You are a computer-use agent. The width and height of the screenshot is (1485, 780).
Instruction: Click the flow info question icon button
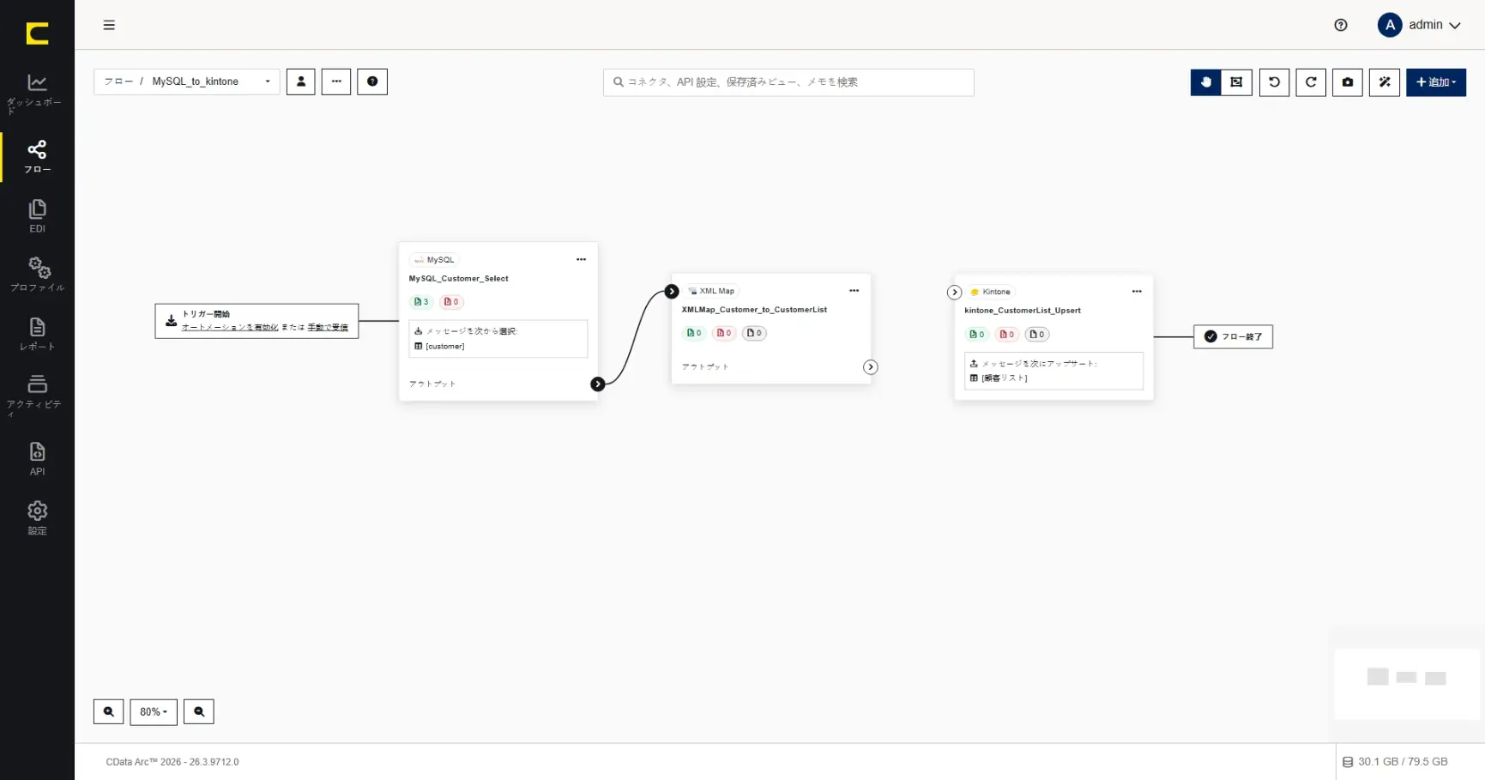pyautogui.click(x=372, y=82)
